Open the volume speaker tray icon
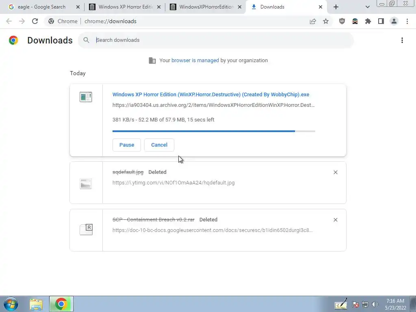This screenshot has width=416, height=312. pyautogui.click(x=375, y=305)
